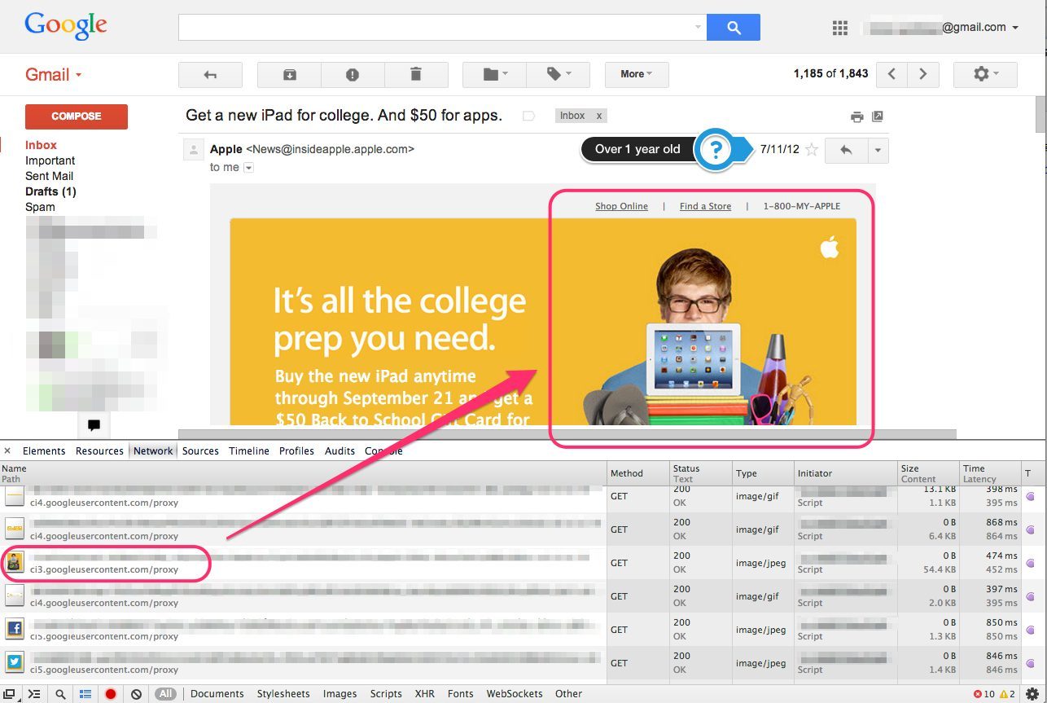Image resolution: width=1047 pixels, height=703 pixels.
Task: Click the sender avatar icon
Action: pyautogui.click(x=194, y=150)
